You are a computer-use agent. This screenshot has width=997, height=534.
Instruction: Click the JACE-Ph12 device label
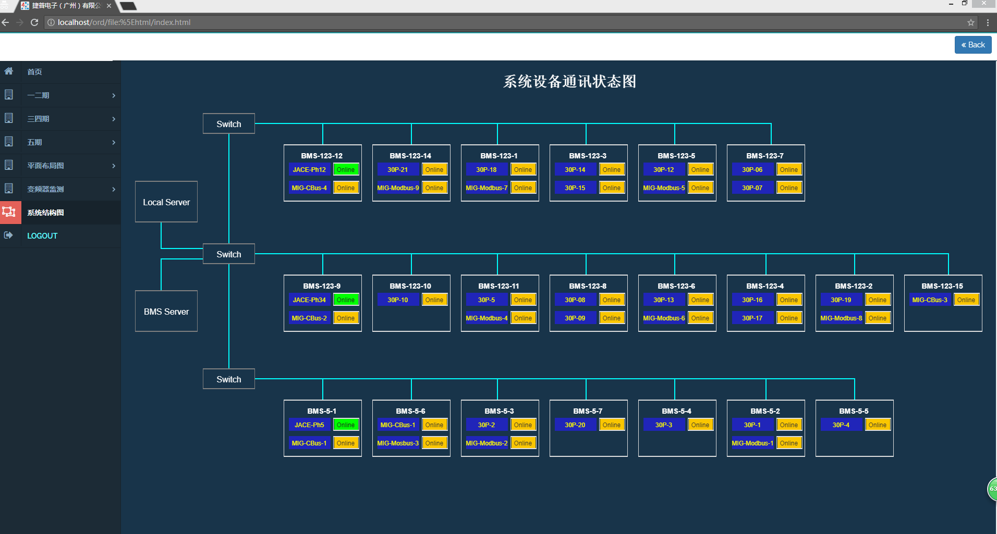pos(309,170)
